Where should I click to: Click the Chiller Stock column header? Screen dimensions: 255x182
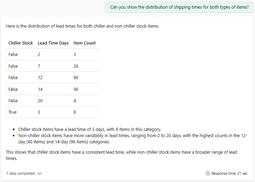tap(21, 43)
